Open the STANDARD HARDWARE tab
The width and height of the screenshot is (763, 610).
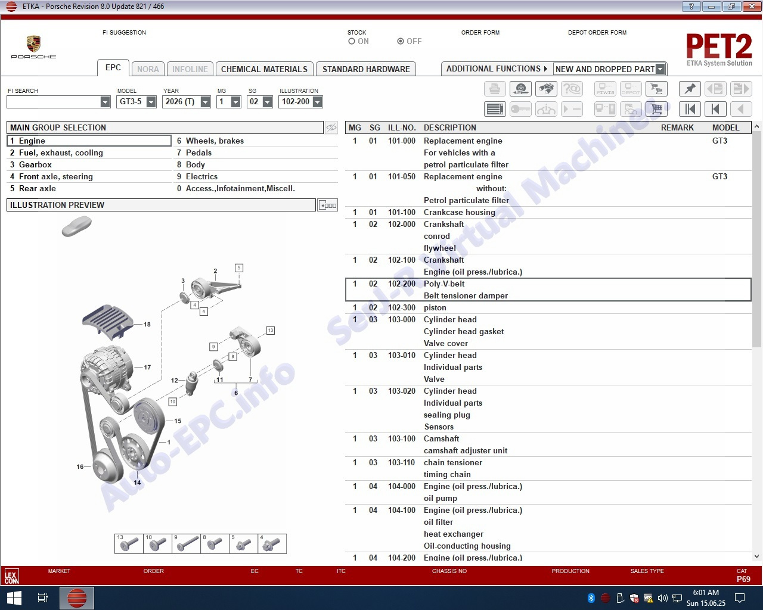[366, 69]
